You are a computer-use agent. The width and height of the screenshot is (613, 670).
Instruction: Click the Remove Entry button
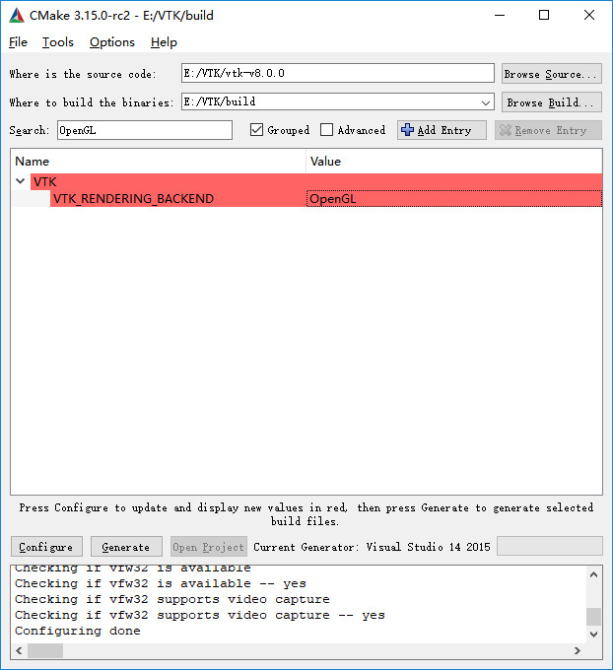[x=549, y=130]
